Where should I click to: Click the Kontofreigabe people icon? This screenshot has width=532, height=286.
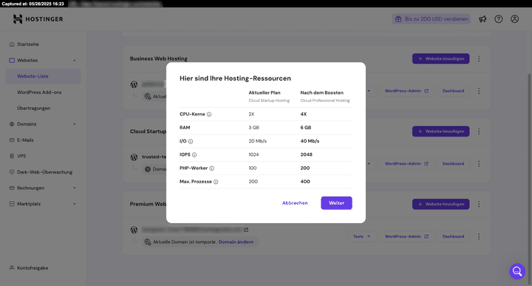click(x=12, y=268)
